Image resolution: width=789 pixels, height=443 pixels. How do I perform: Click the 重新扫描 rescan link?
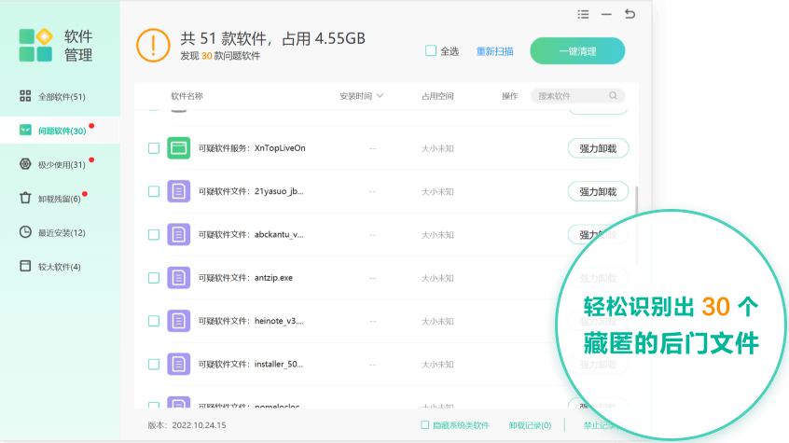[494, 51]
